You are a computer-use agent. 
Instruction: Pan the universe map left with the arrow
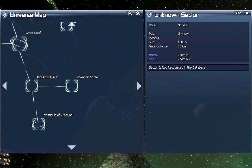(x=5, y=86)
